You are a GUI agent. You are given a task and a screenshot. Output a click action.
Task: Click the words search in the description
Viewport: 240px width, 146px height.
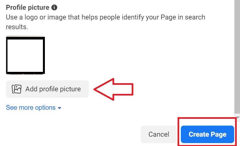(195, 17)
